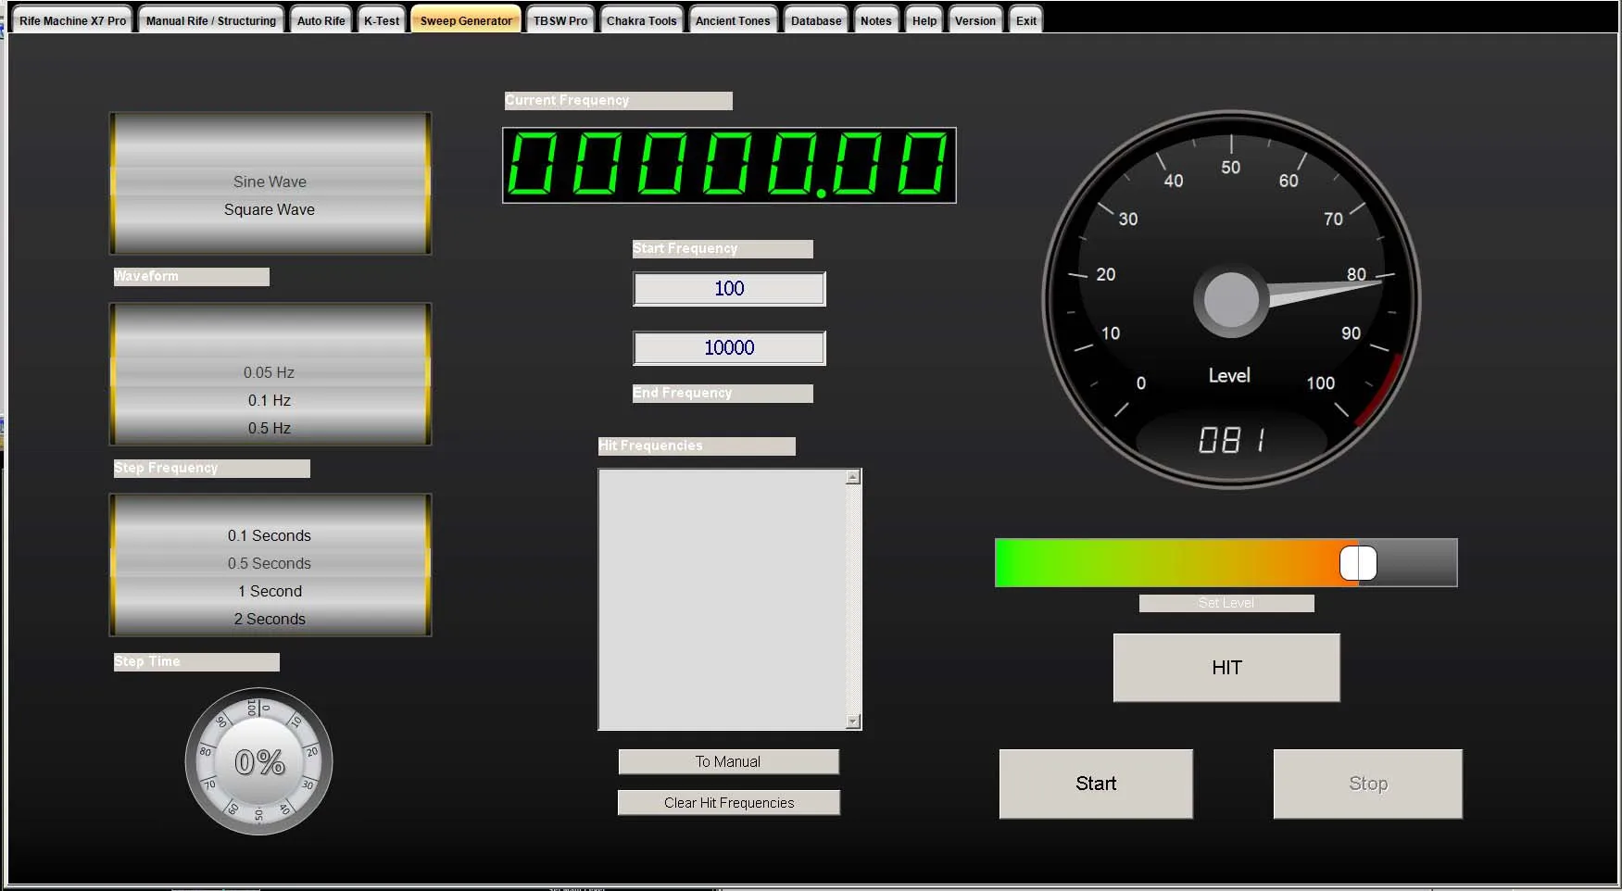Pick the 0.1 Hz step frequency
Image resolution: width=1622 pixels, height=891 pixels.
(x=270, y=400)
